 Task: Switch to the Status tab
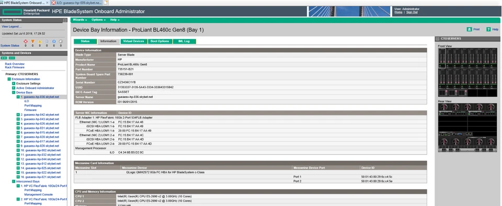coord(85,41)
